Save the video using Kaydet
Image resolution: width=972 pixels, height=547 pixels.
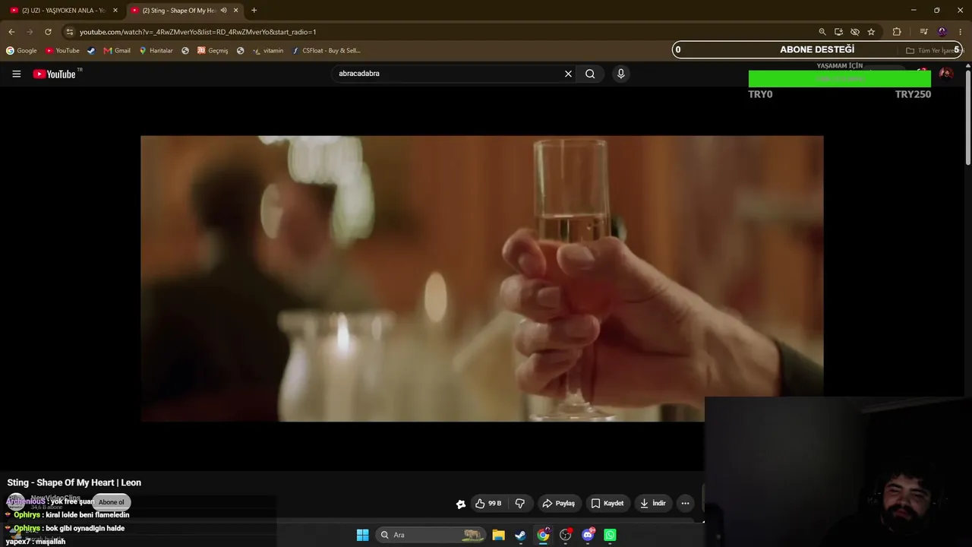(x=607, y=503)
